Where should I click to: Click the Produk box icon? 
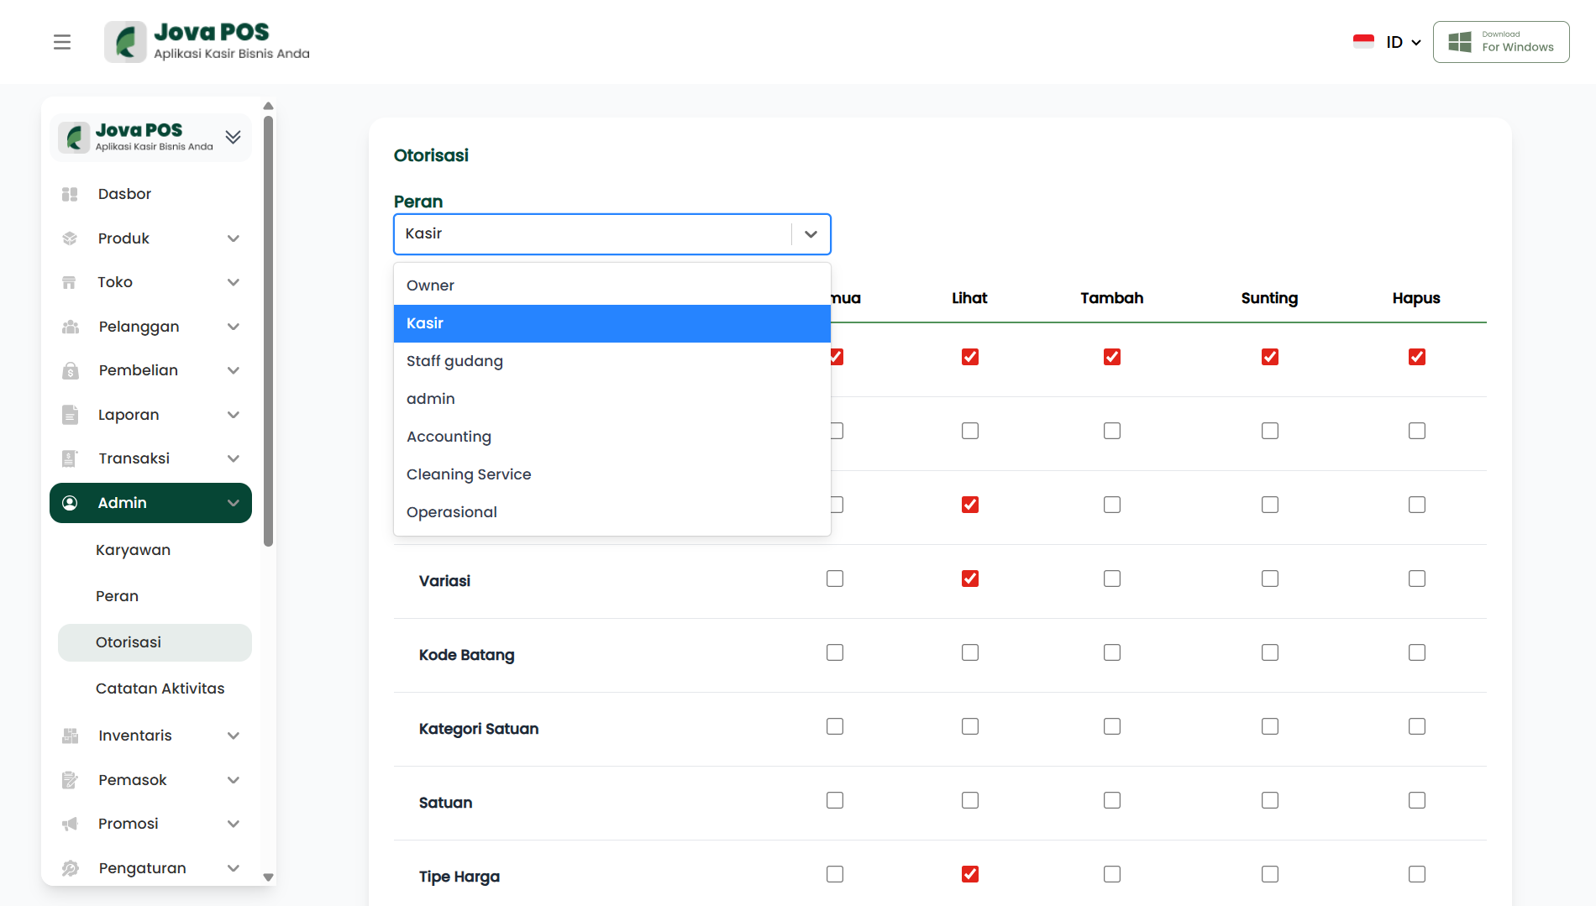point(70,238)
